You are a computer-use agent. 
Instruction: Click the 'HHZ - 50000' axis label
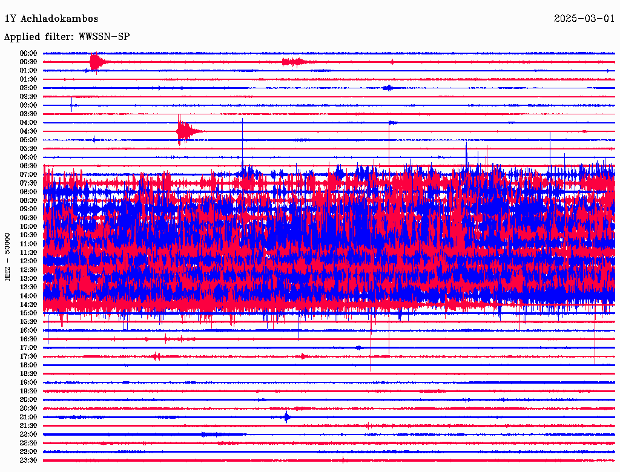(7, 257)
